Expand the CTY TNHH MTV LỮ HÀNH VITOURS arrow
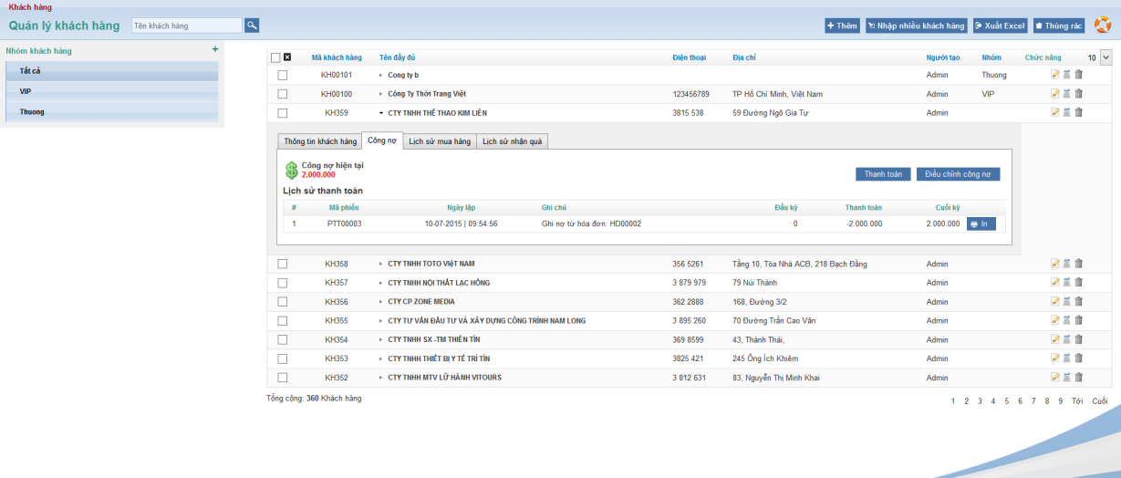The image size is (1121, 478). 381,377
